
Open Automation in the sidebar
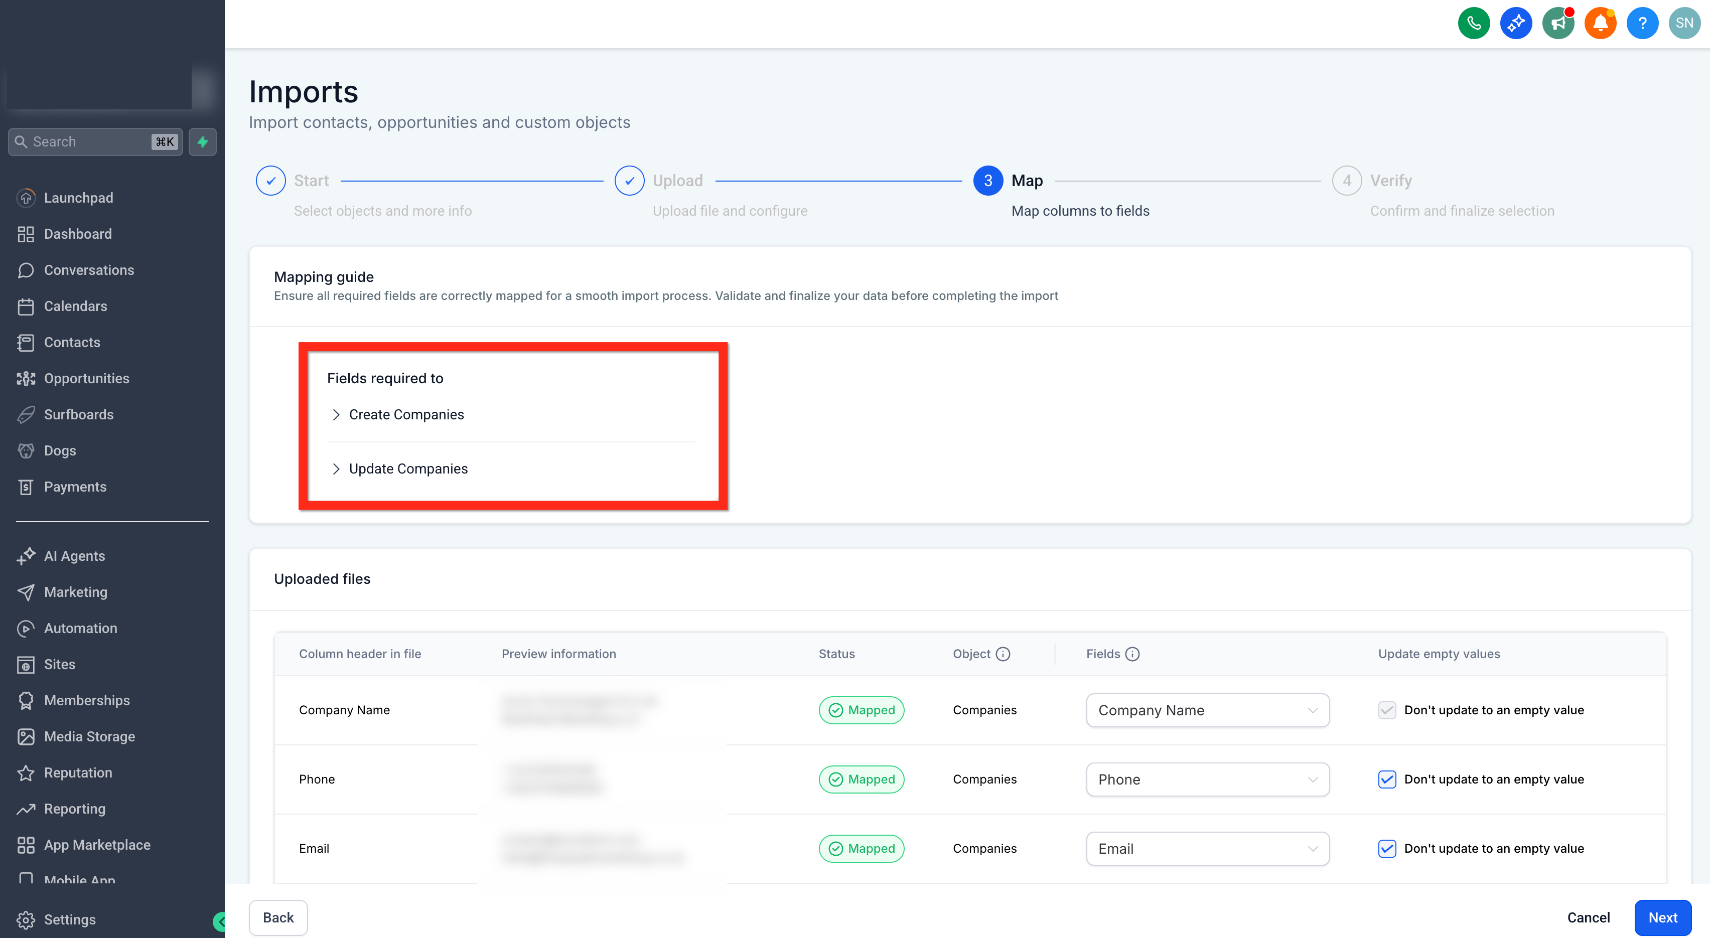coord(80,628)
